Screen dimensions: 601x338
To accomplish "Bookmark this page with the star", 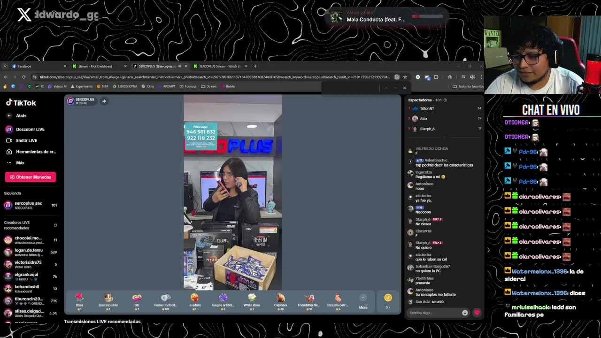I will coord(405,77).
